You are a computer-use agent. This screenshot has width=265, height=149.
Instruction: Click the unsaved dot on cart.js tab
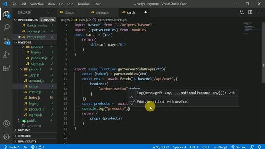(x=145, y=12)
